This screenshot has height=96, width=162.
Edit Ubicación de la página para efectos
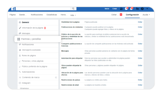(140, 73)
